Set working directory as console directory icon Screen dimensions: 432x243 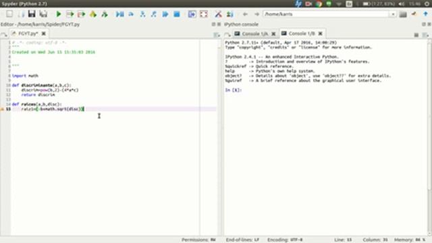pos(414,14)
